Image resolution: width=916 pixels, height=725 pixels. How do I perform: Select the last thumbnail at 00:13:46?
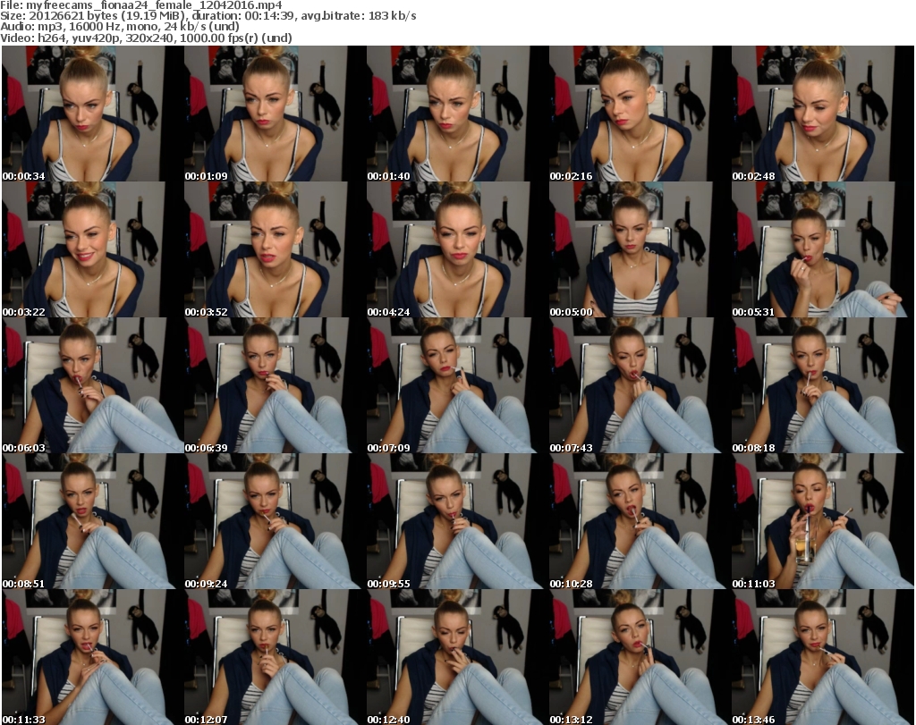tap(822, 657)
